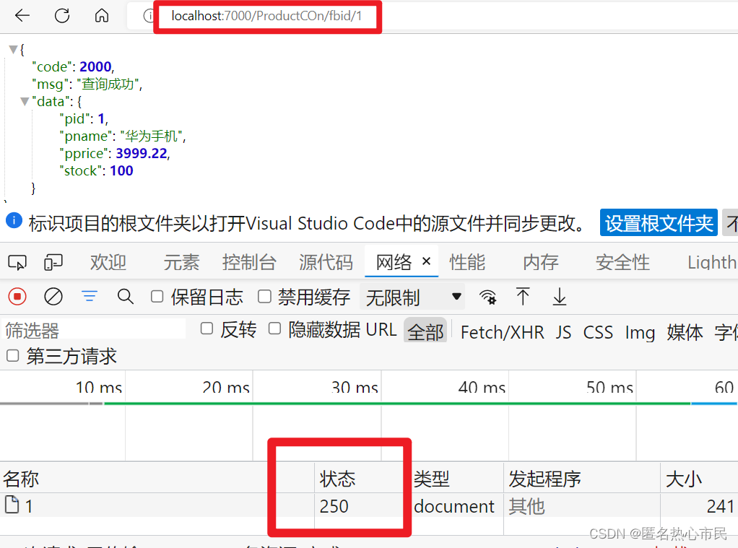Open the network search panel
This screenshot has width=738, height=548.
126,296
